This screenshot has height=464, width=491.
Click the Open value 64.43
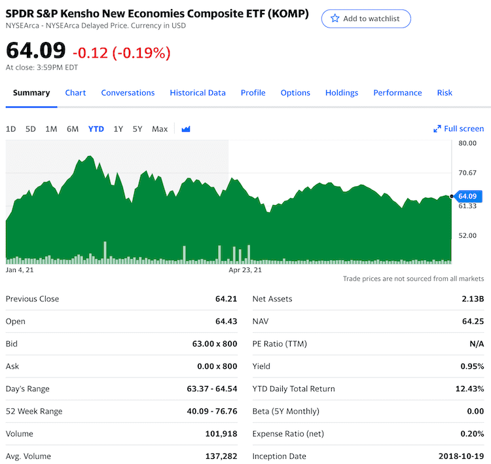(x=226, y=321)
